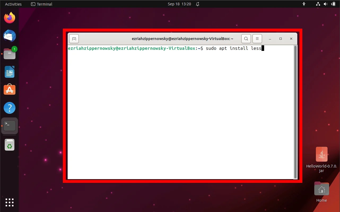Open the Files application
Screen dimensions: 340x212
(10, 54)
